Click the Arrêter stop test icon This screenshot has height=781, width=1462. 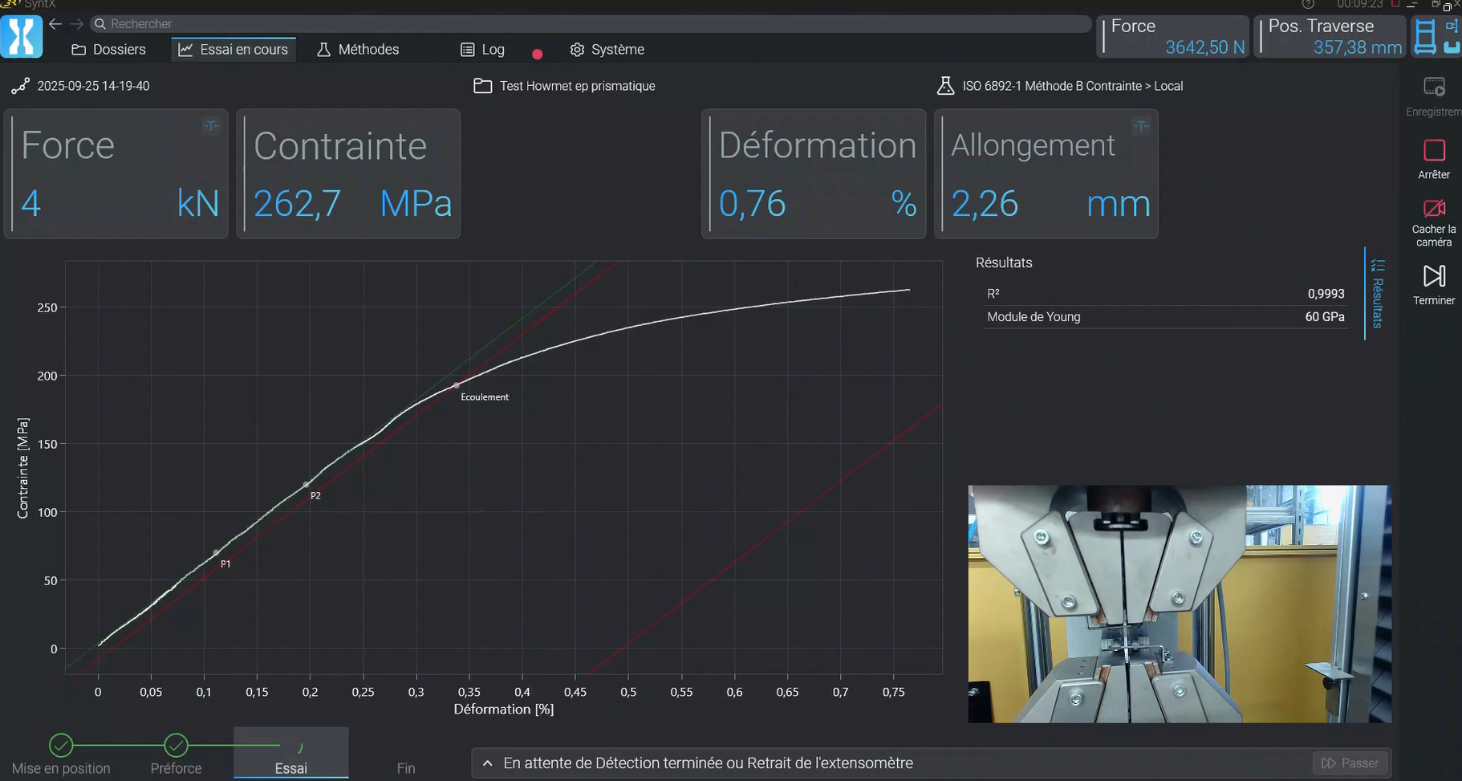(1434, 151)
